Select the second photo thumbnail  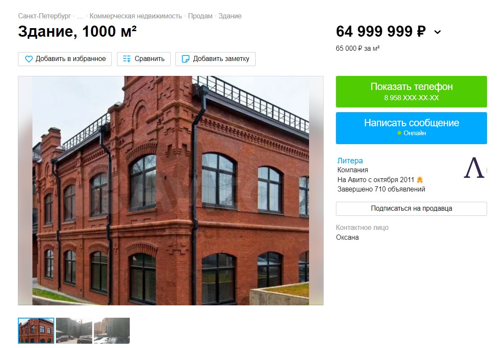click(74, 331)
